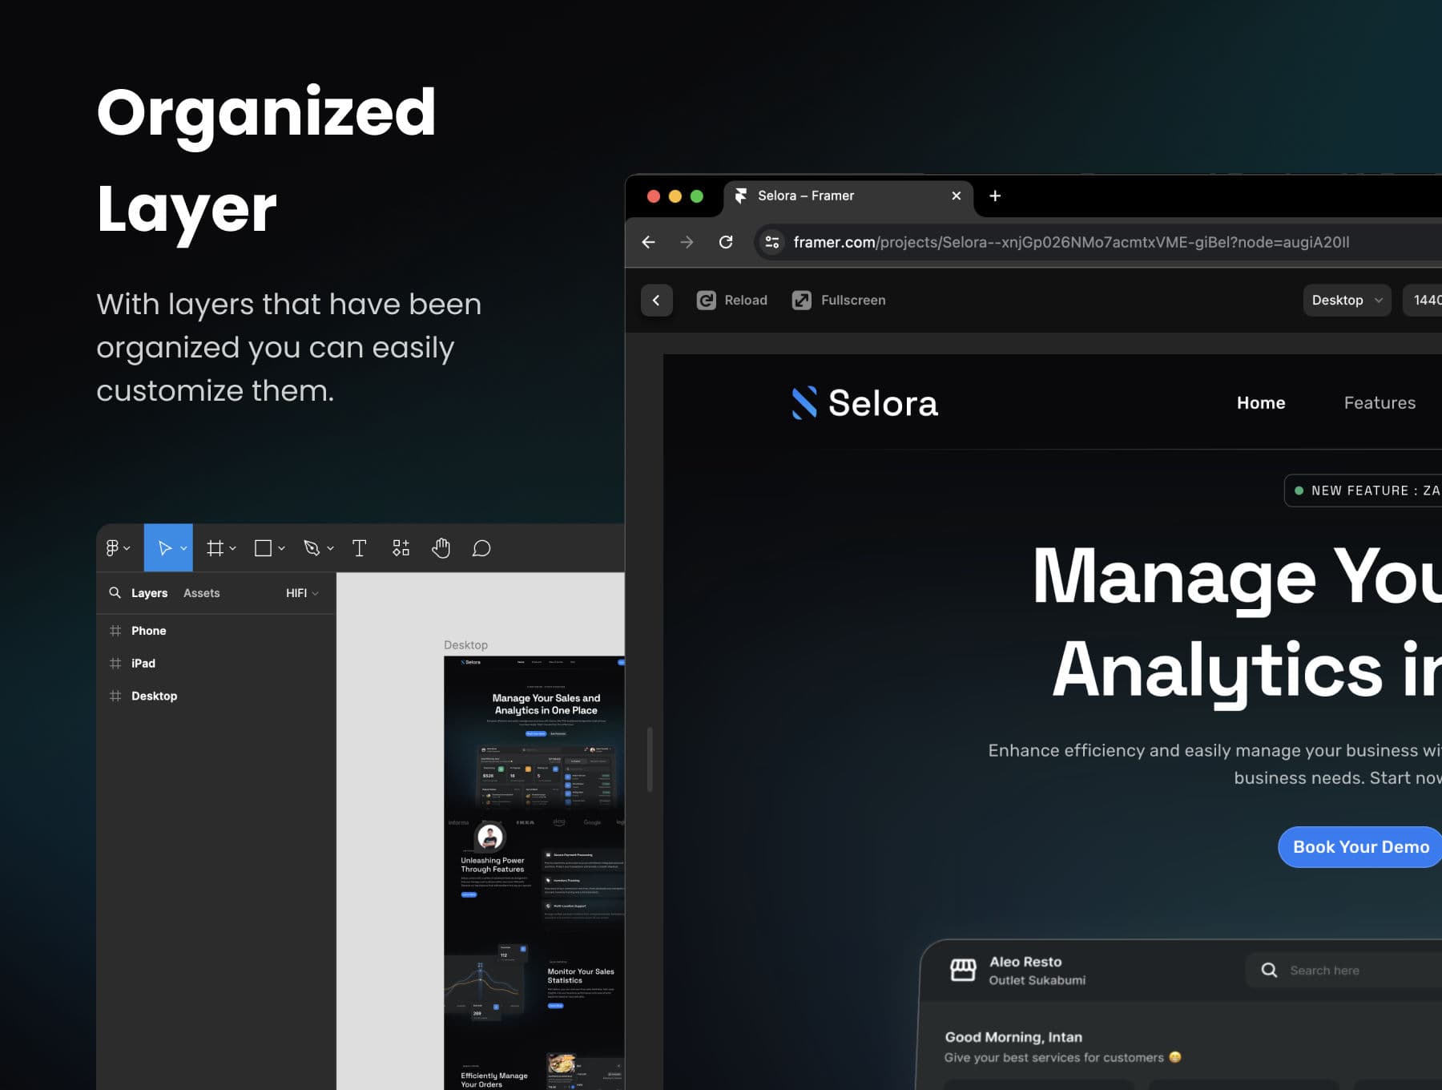Select the iPad frame layer
This screenshot has width=1442, height=1090.
click(143, 664)
